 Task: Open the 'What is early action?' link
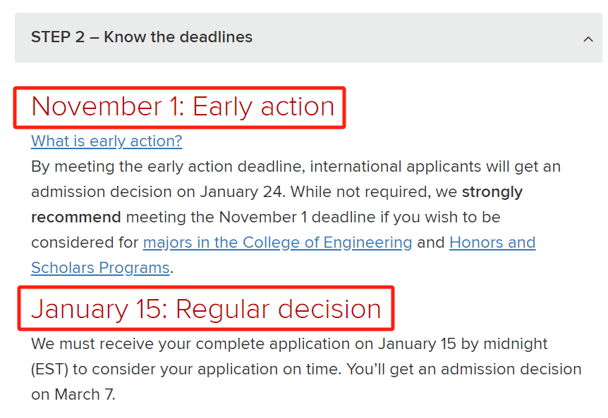pyautogui.click(x=107, y=141)
